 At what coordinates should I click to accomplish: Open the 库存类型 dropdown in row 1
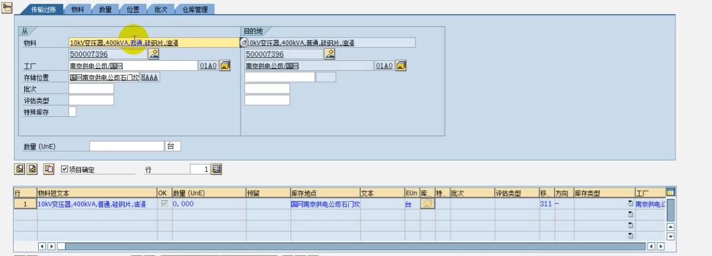[630, 204]
